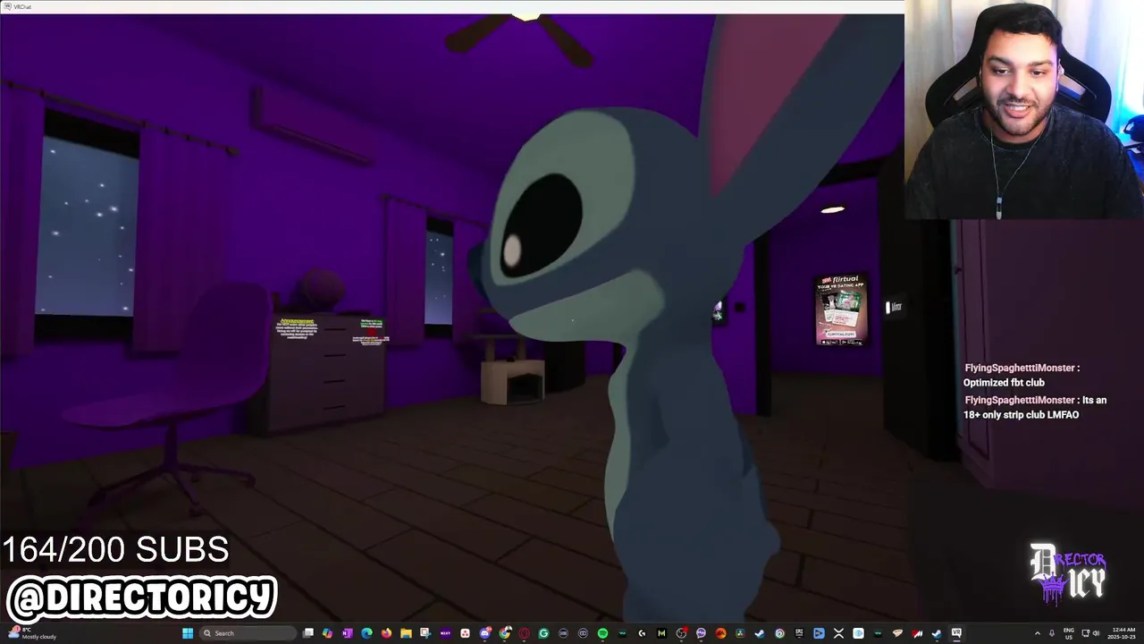Click chat message 'Its an 18+ only strip club LMFAO'
The height and width of the screenshot is (644, 1144).
(1035, 407)
